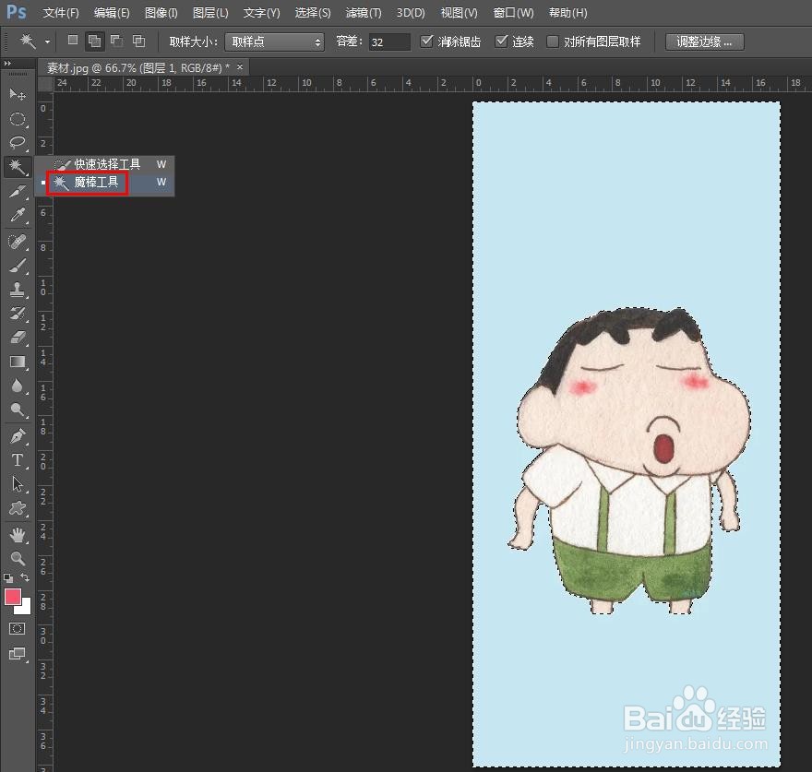Viewport: 812px width, 772px height.
Task: Click the 容差 tolerance input field
Action: click(x=389, y=42)
